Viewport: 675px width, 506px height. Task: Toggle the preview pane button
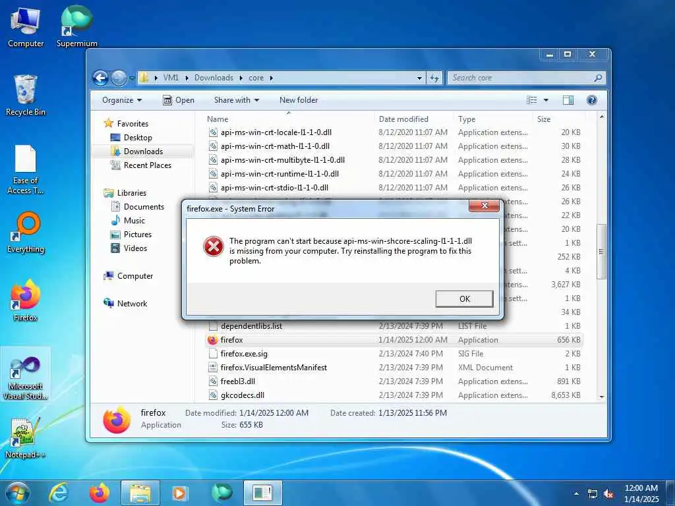568,100
